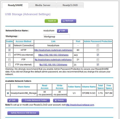Toggle Enable checkbox for Network Connection
Screen dimensions: 120x119
click(9, 45)
